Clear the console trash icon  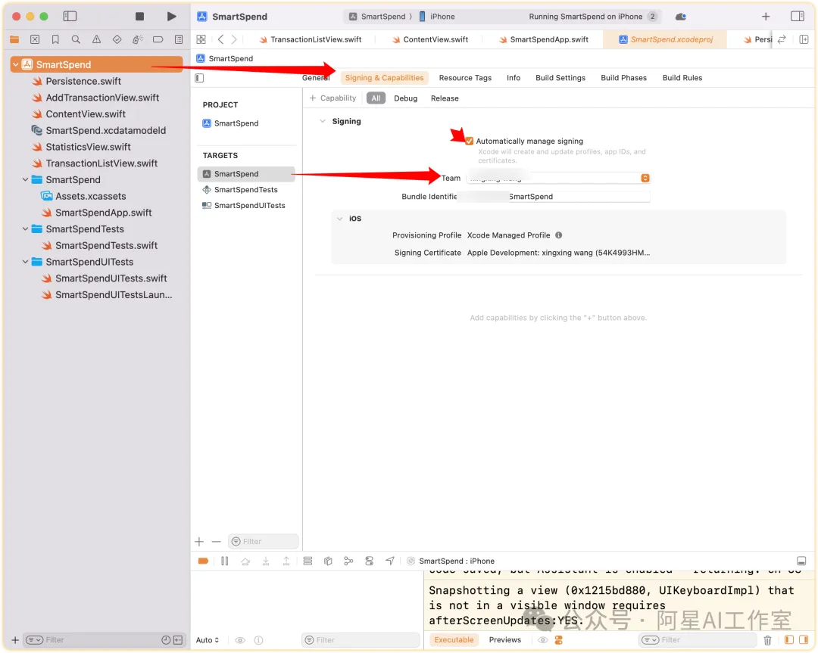pyautogui.click(x=767, y=640)
